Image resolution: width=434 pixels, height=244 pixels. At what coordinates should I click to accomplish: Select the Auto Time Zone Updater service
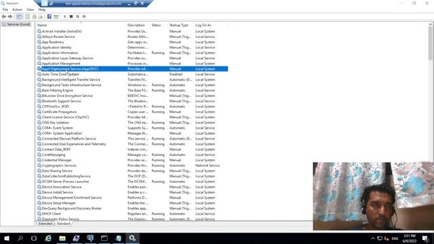coord(60,74)
